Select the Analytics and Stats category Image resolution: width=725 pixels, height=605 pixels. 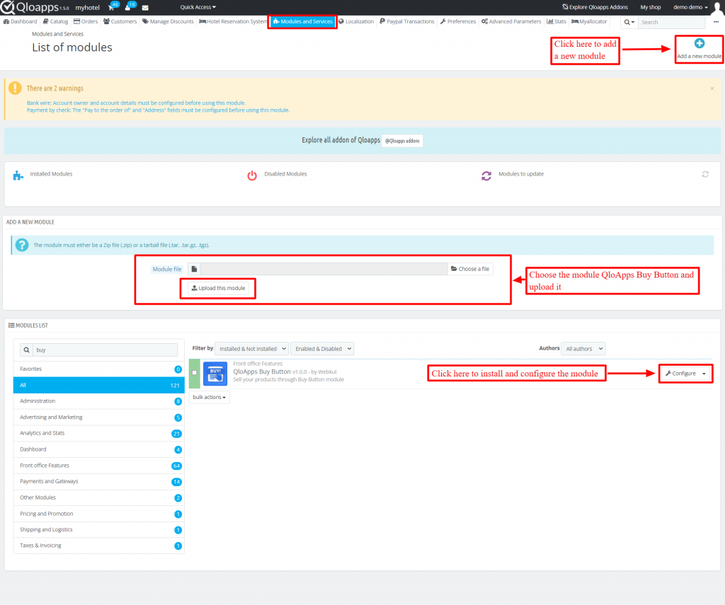click(x=99, y=433)
